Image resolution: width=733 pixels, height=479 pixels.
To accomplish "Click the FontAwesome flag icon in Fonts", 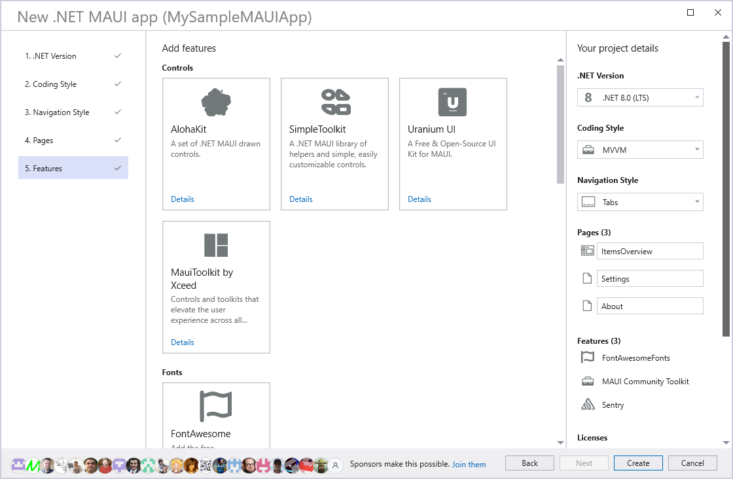I will tap(216, 406).
